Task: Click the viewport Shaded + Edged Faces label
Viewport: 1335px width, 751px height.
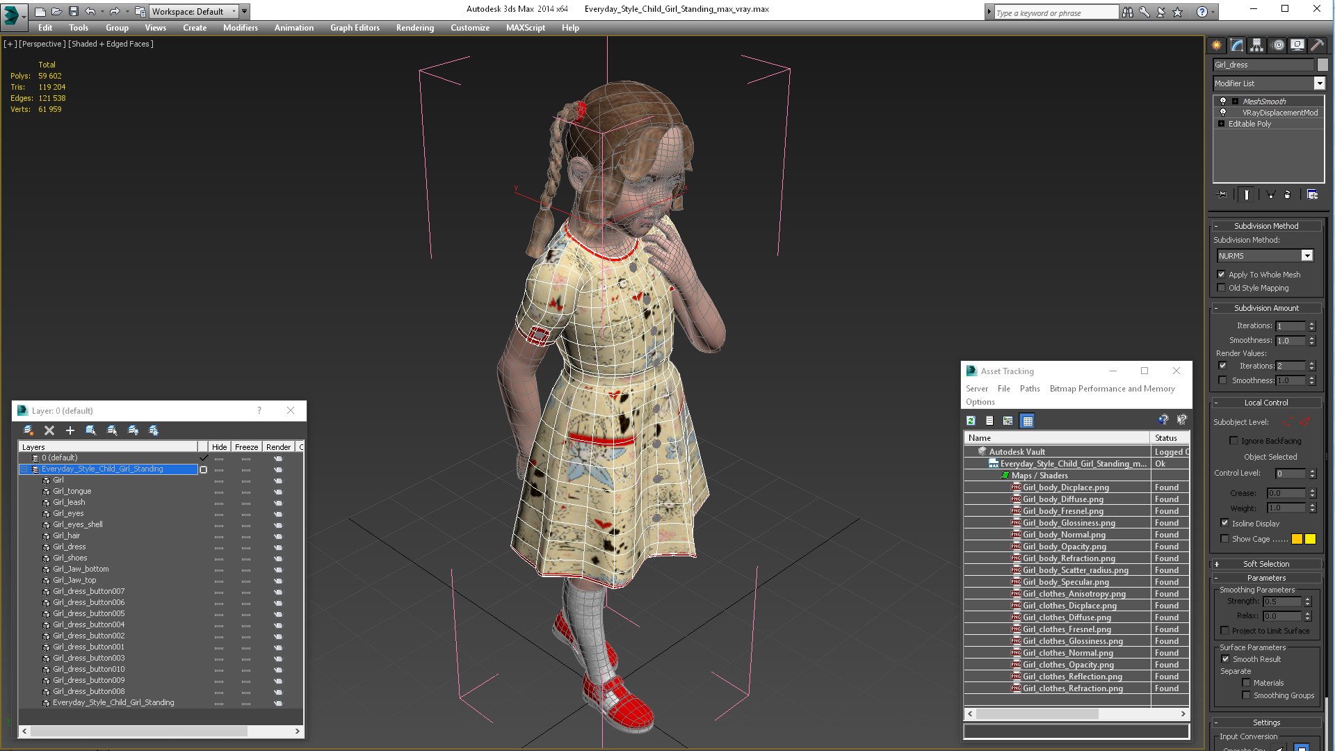Action: pos(111,44)
